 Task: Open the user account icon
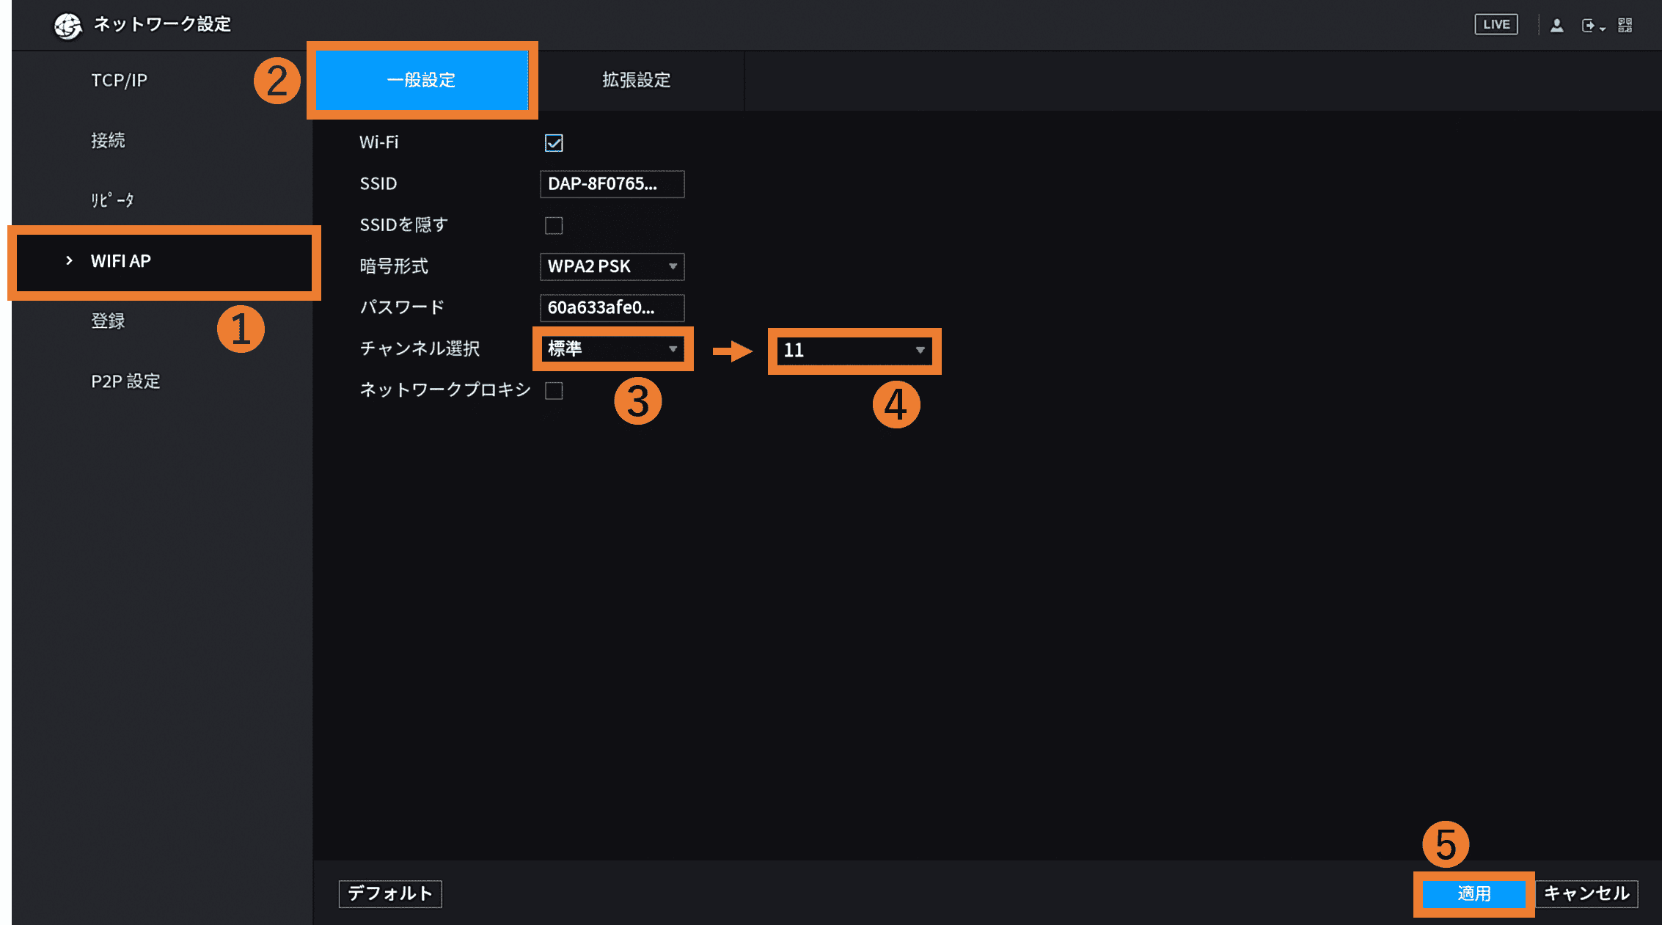pos(1556,26)
